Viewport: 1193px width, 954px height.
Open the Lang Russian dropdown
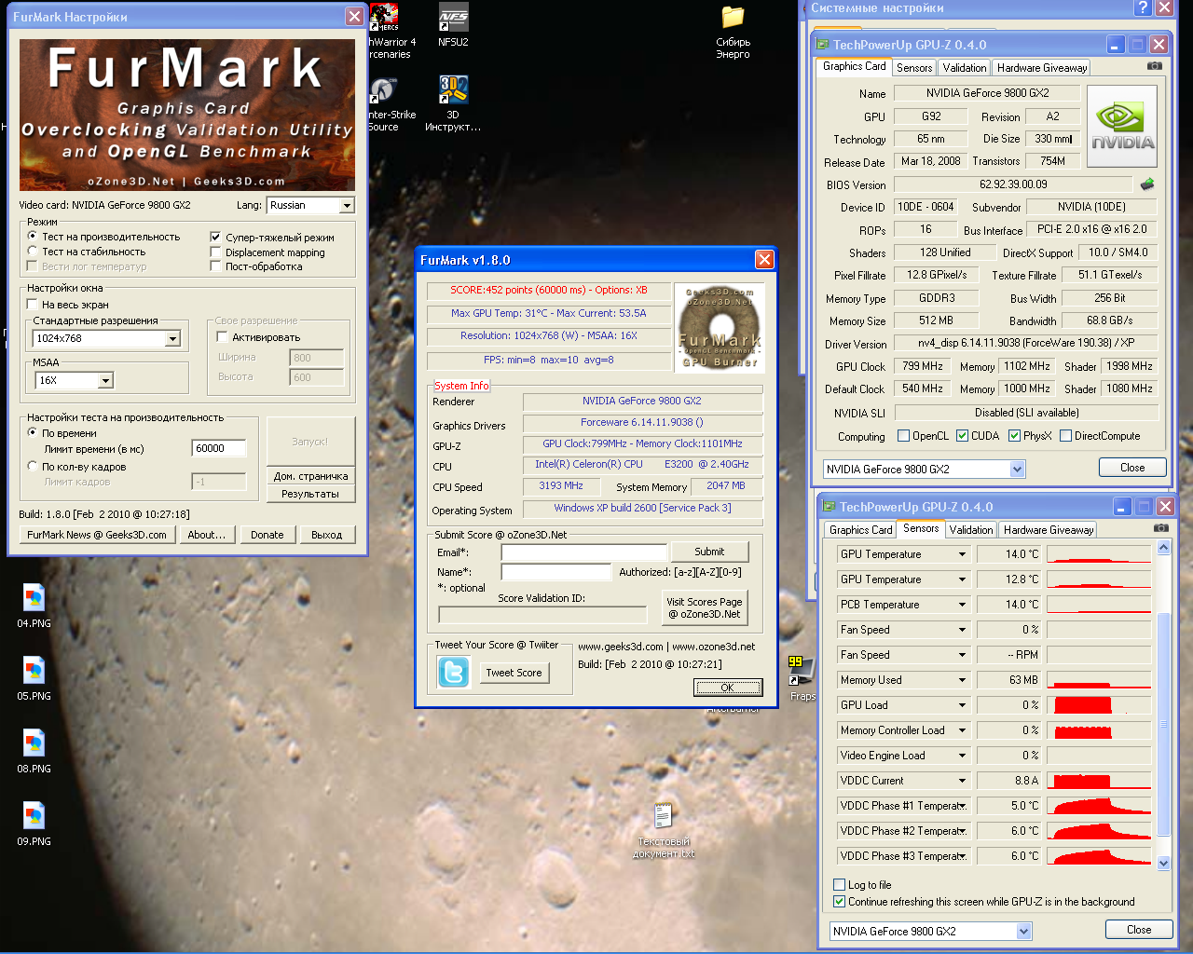(347, 205)
